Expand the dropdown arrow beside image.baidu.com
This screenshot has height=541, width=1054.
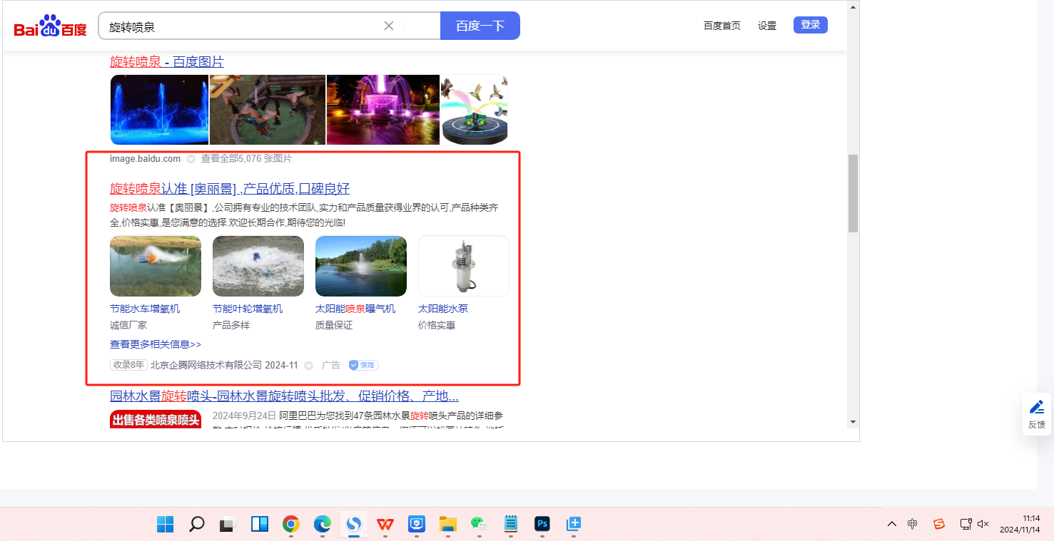point(191,159)
